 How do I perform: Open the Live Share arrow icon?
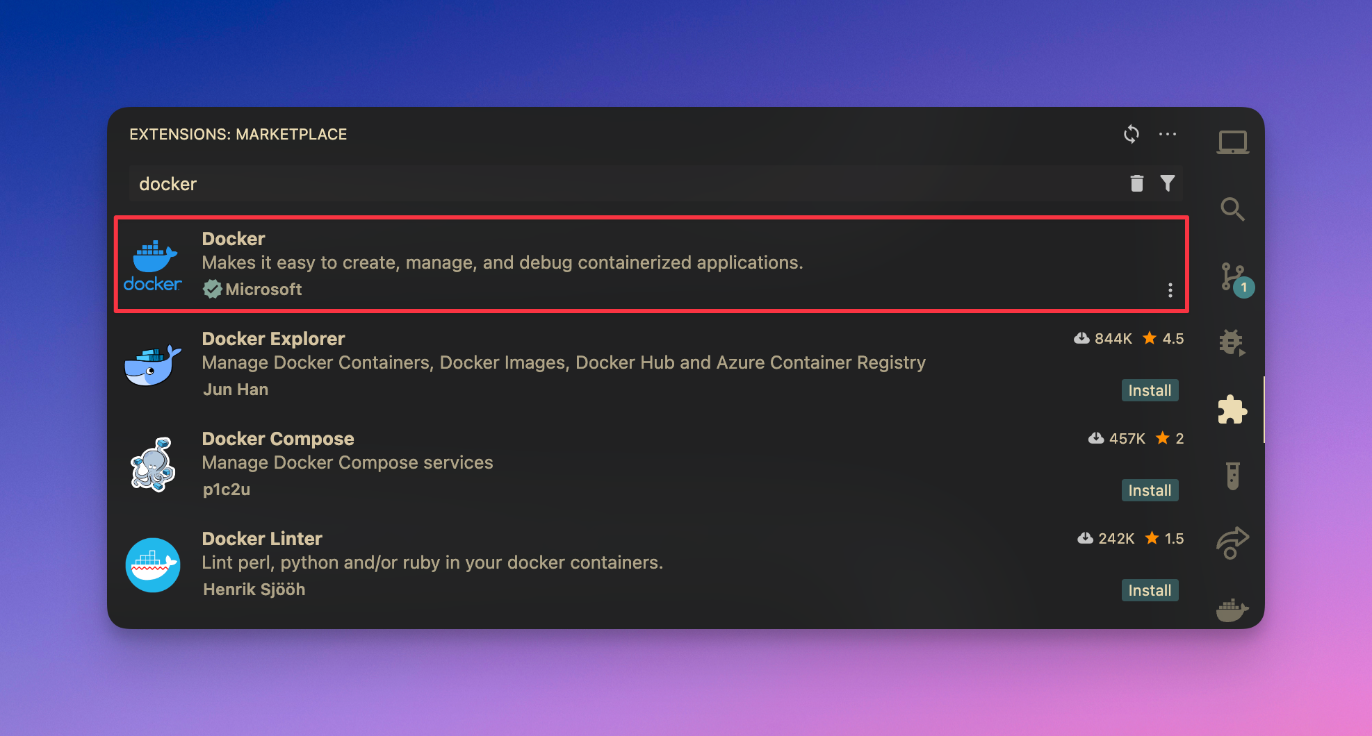(1232, 542)
